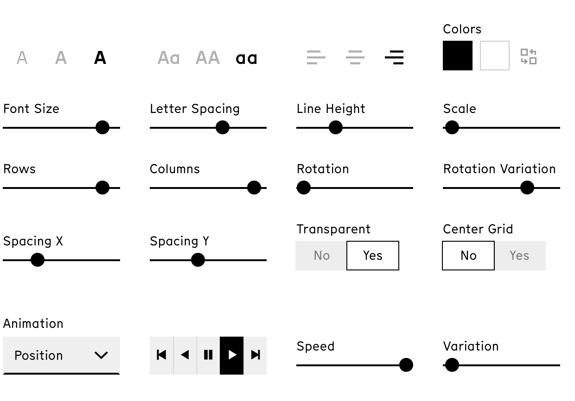Set Transparent to Yes
The width and height of the screenshot is (575, 401).
pos(372,256)
